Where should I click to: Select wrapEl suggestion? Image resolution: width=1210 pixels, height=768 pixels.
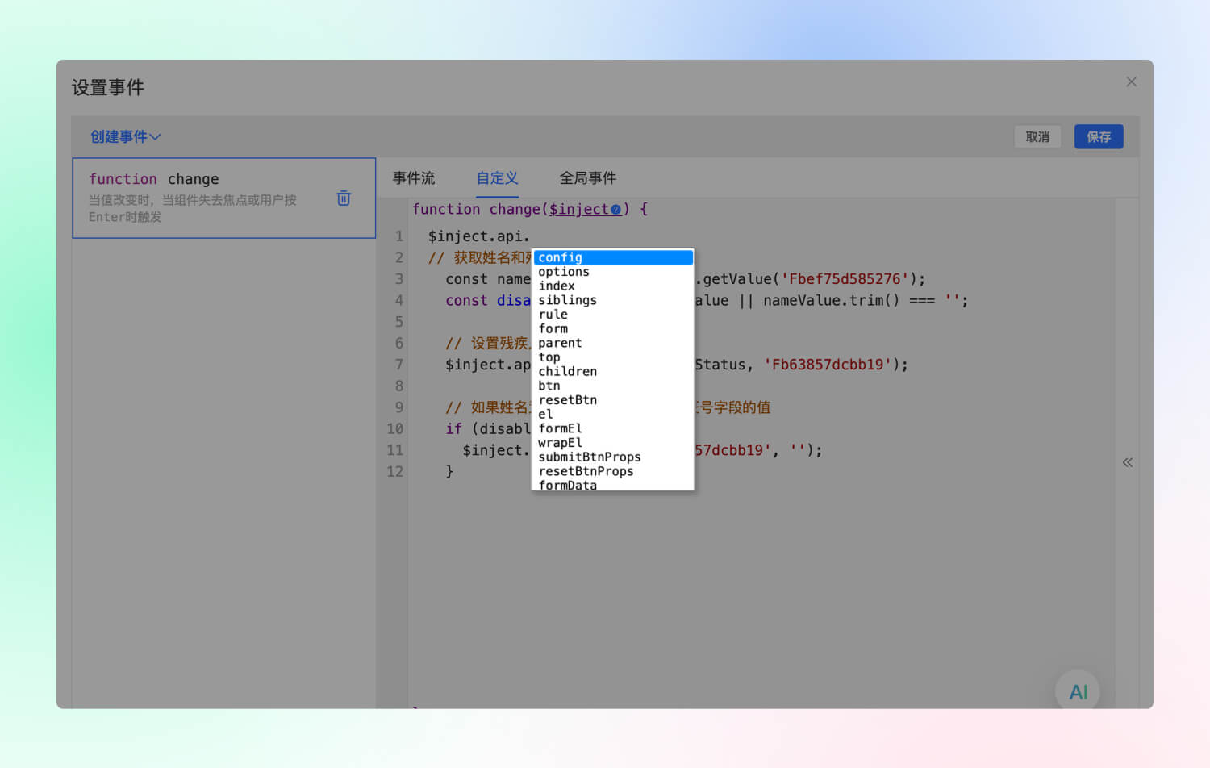[613, 443]
